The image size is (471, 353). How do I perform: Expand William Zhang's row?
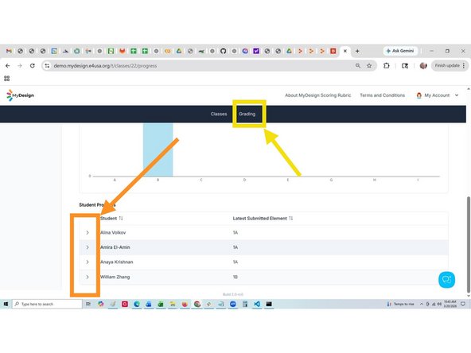[88, 277]
